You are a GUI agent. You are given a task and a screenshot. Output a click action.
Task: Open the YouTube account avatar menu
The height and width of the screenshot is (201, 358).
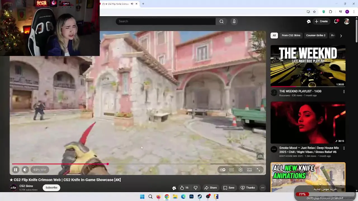(x=347, y=21)
